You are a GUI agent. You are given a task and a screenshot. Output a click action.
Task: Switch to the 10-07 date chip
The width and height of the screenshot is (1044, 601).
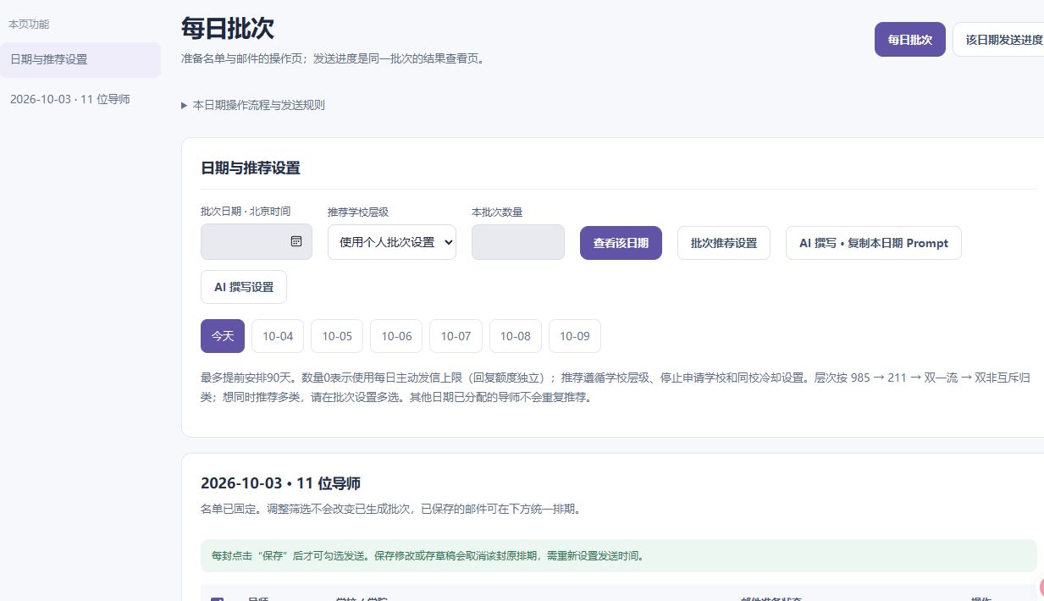456,336
